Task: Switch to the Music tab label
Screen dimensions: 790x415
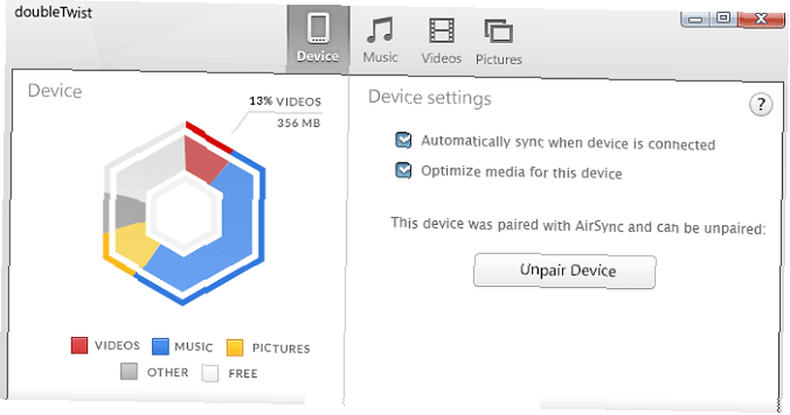Action: [381, 58]
